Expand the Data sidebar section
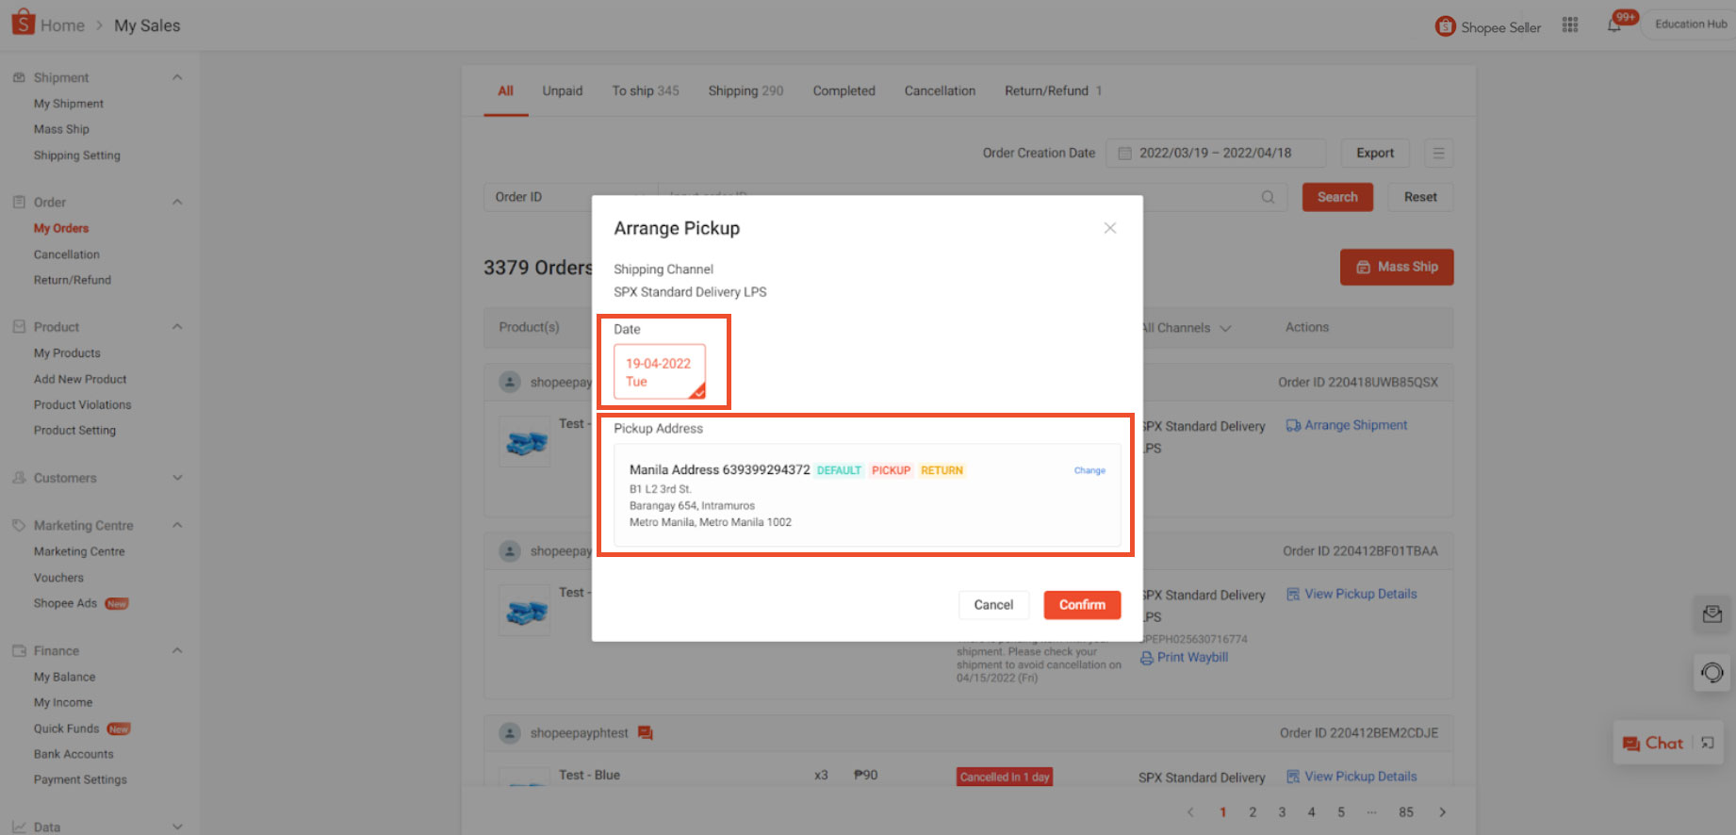Image resolution: width=1736 pixels, height=835 pixels. (x=177, y=827)
